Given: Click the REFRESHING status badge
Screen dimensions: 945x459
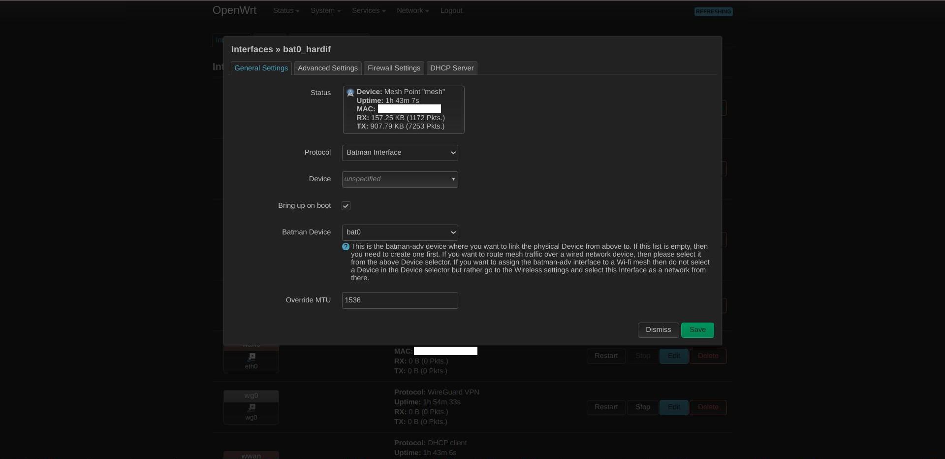Looking at the screenshot, I should tap(713, 11).
